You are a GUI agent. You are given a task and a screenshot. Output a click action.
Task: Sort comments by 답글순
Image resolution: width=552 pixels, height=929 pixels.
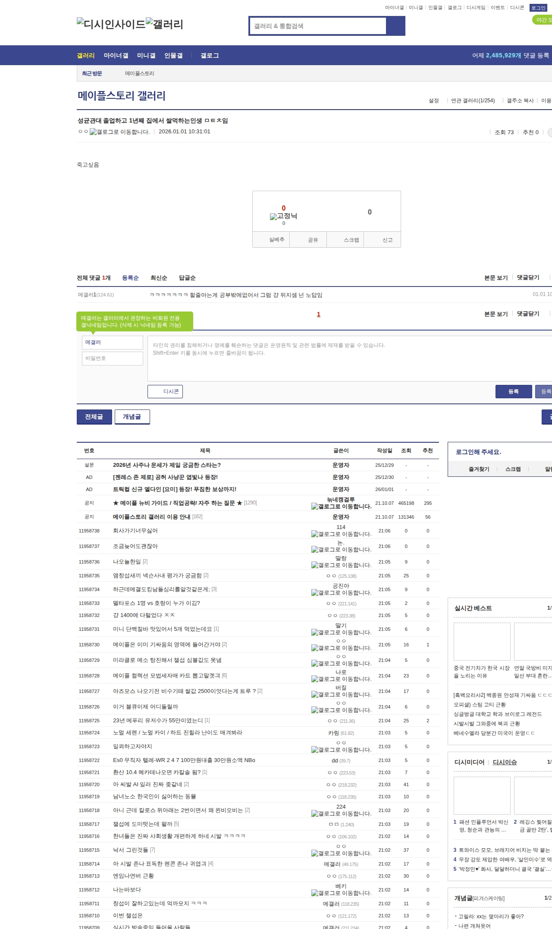(187, 278)
